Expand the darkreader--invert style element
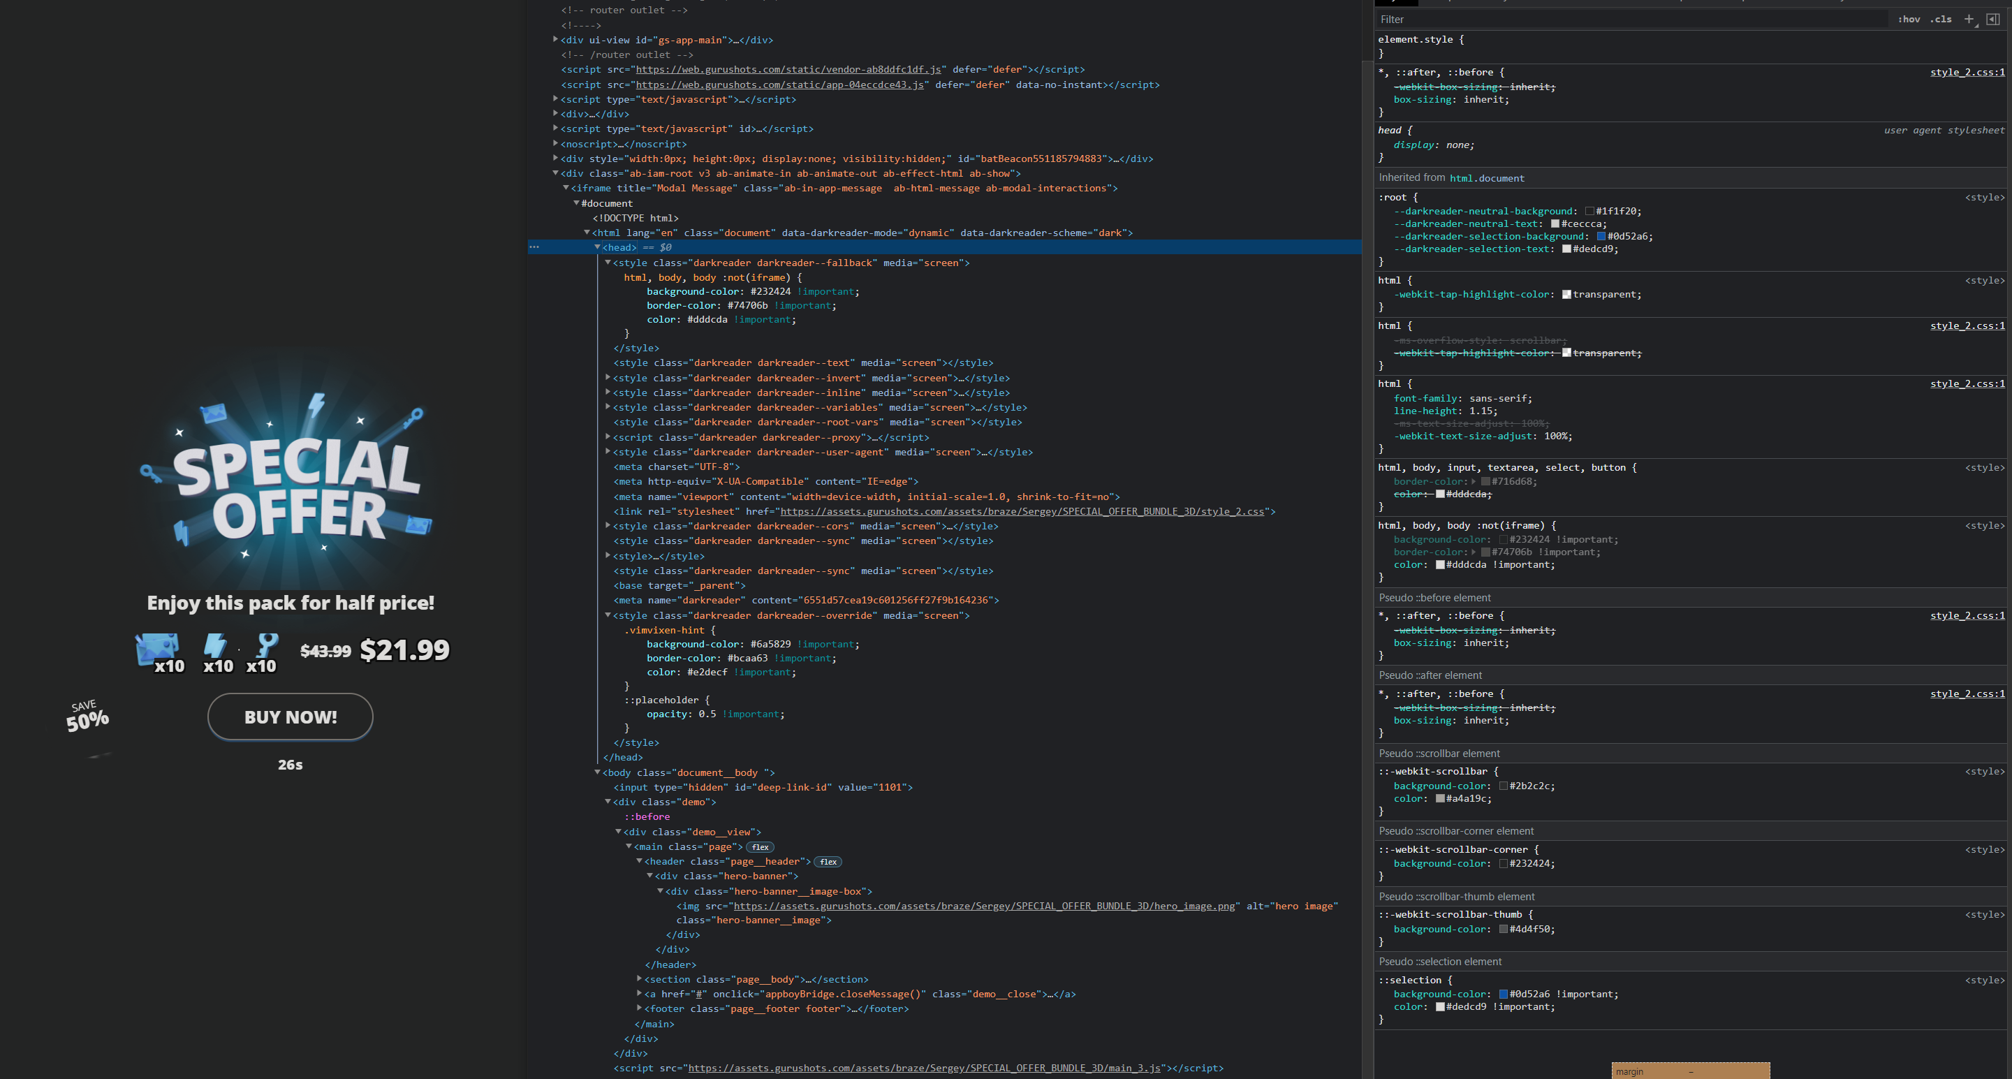The image size is (2012, 1079). (x=608, y=378)
